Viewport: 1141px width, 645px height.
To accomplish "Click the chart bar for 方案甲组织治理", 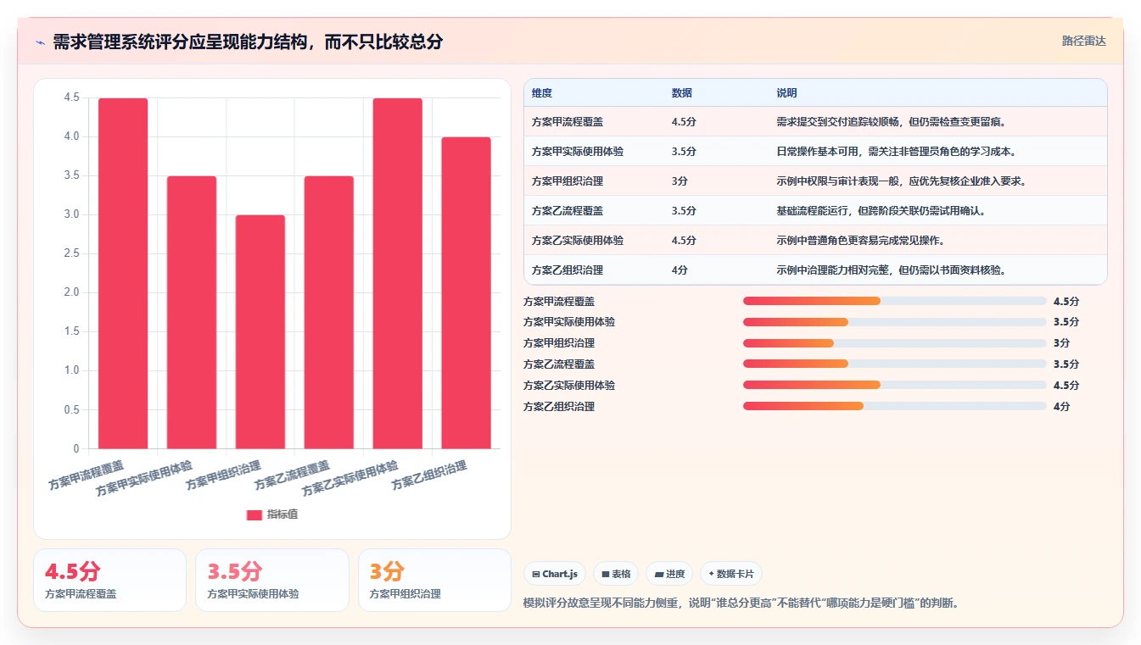I will coord(260,331).
